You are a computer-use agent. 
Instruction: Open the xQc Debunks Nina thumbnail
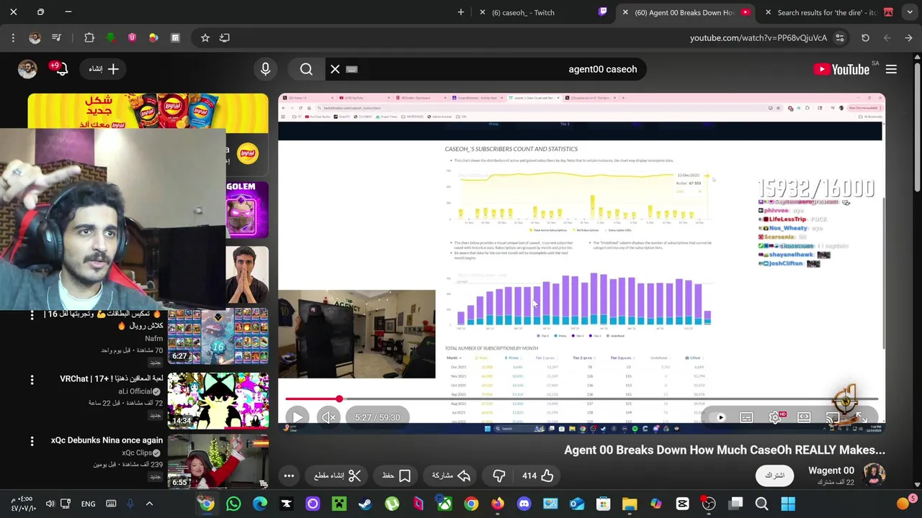pyautogui.click(x=218, y=460)
